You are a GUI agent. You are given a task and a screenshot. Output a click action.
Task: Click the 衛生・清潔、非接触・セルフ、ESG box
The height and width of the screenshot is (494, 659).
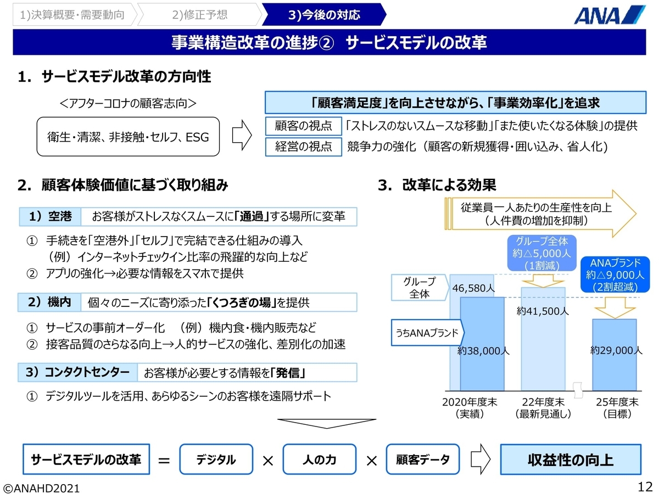point(129,137)
